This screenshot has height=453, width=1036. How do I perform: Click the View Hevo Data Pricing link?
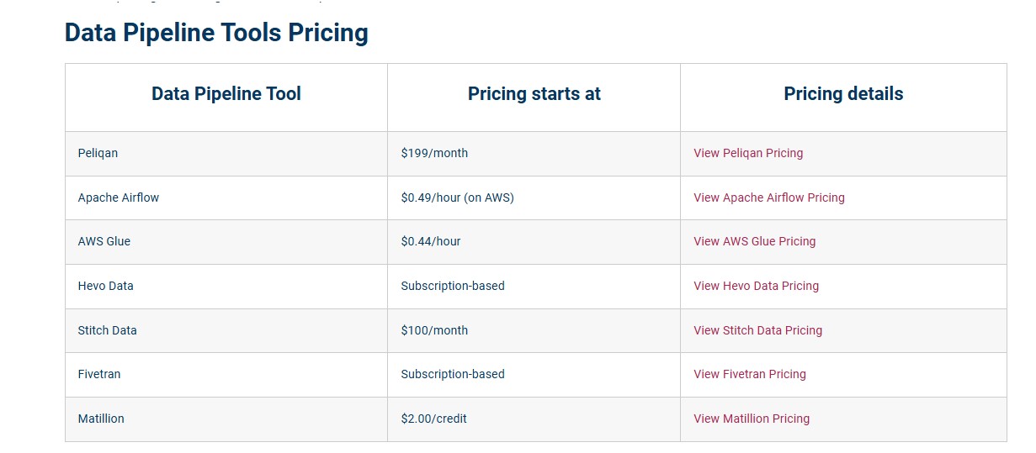click(756, 286)
